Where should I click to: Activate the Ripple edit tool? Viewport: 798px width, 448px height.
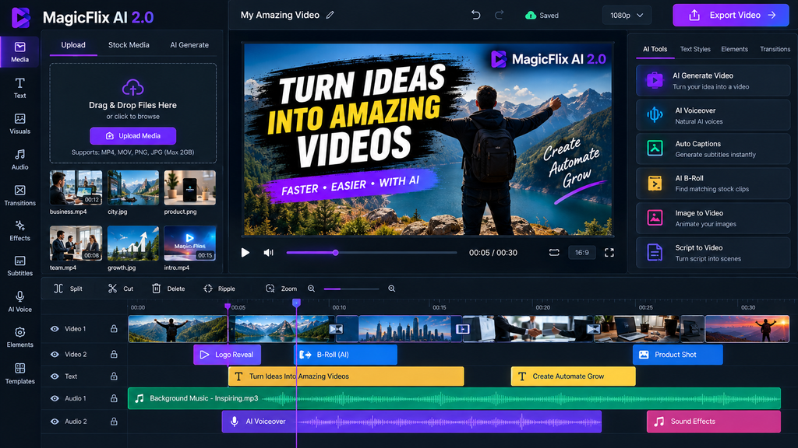tap(219, 289)
